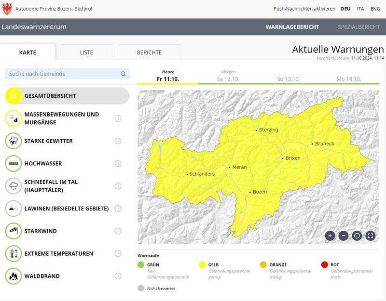Viewport: 386px width, 301px height.
Task: Select the Gesamtübersicht overview icon
Action: pyautogui.click(x=14, y=96)
